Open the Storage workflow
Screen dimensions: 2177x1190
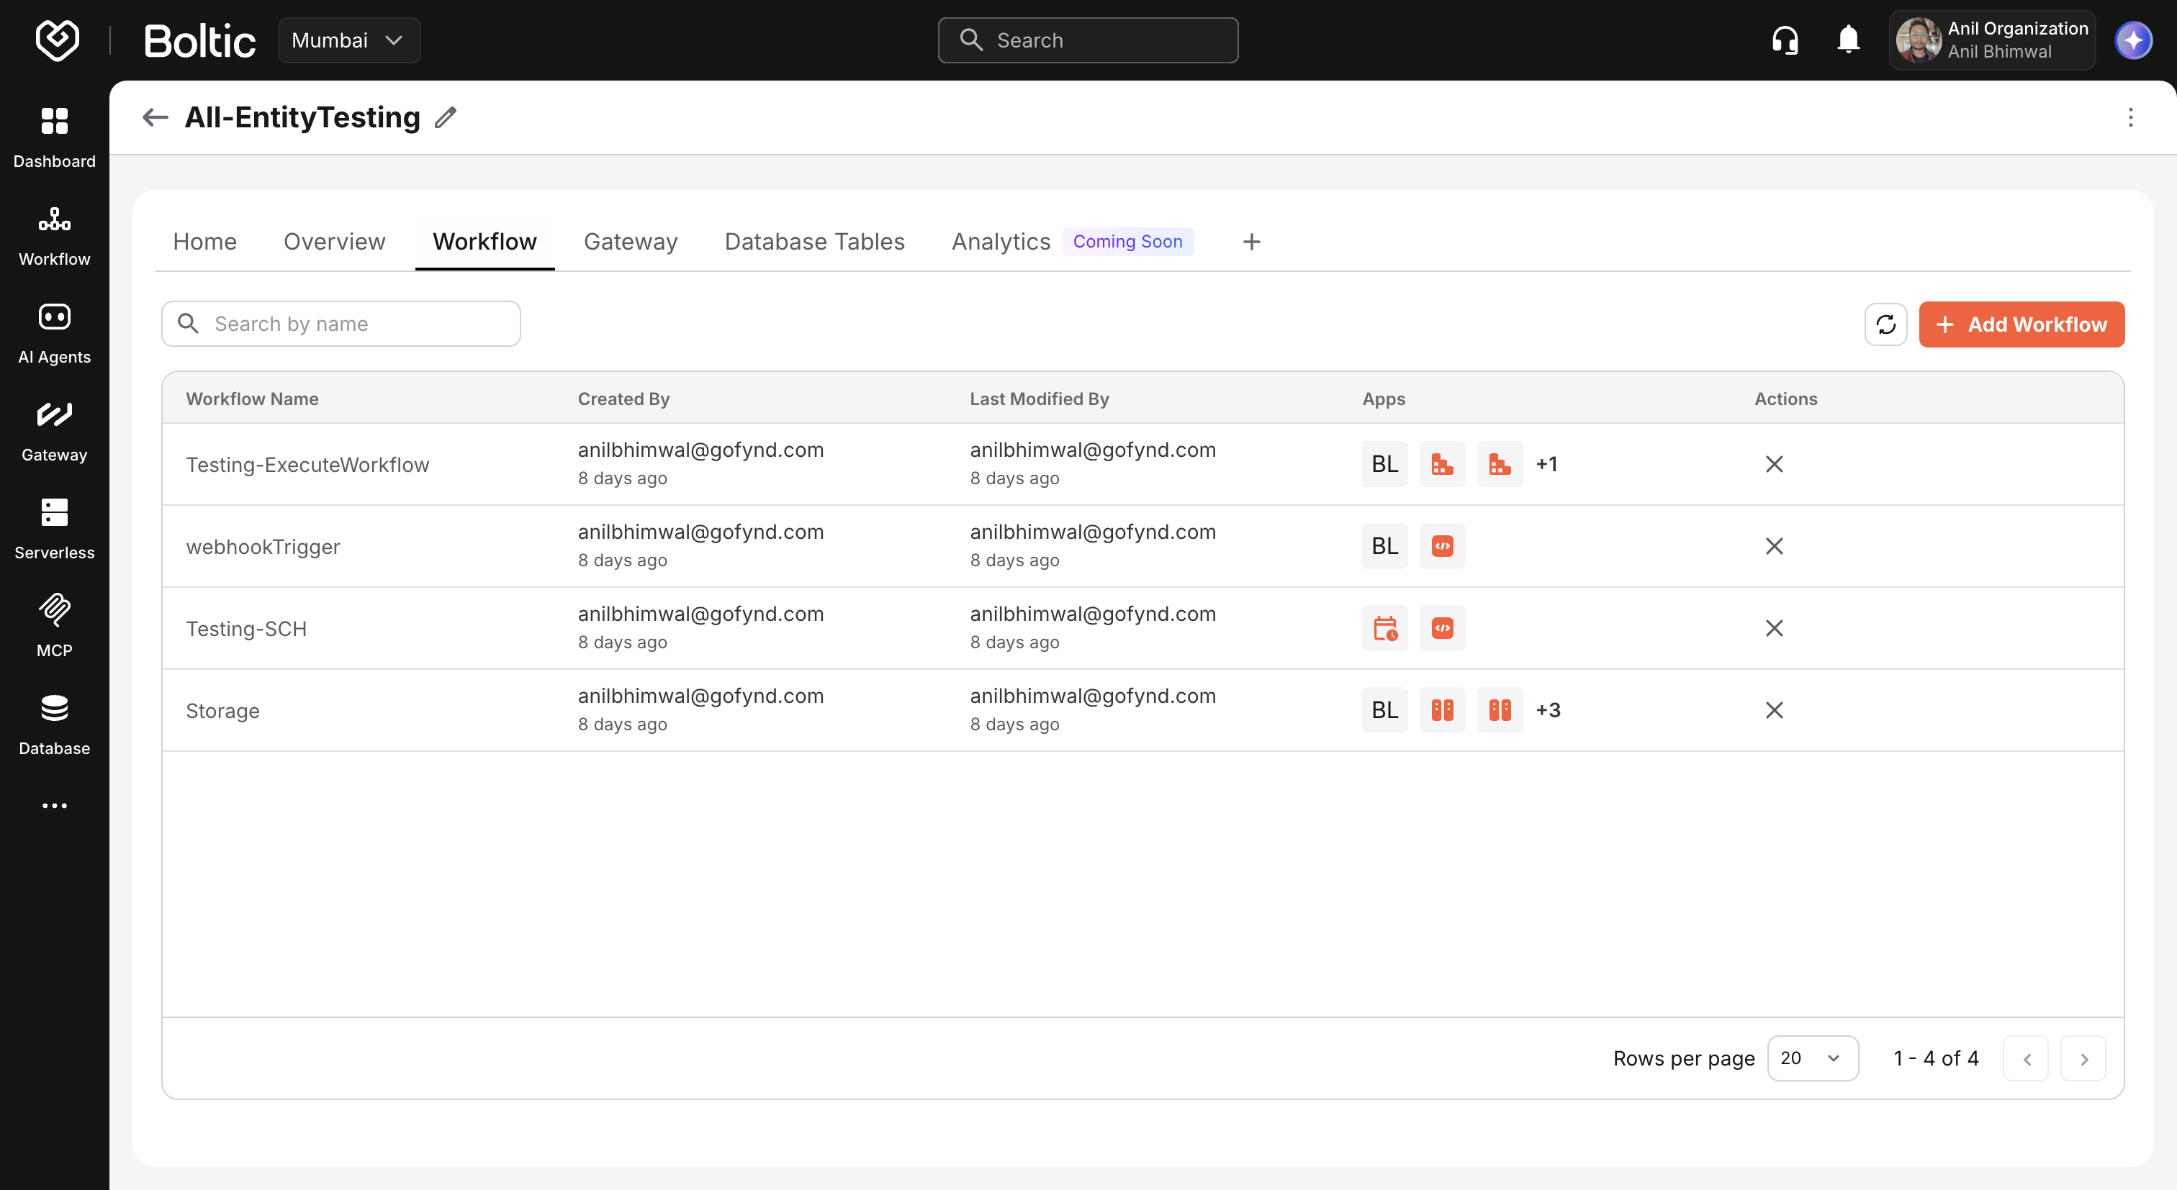coord(222,710)
